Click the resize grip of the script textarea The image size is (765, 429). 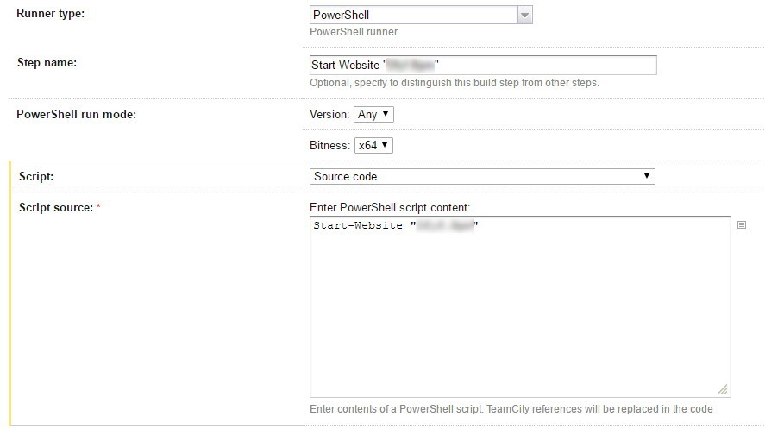[723, 389]
